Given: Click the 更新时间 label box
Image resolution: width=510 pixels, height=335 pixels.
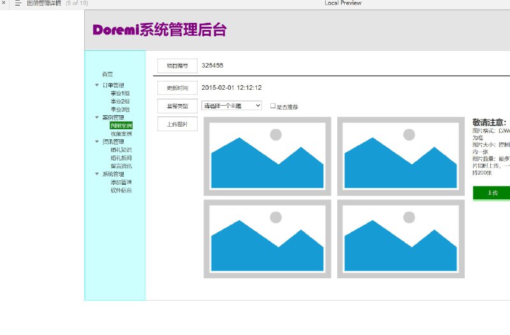Looking at the screenshot, I should (177, 88).
